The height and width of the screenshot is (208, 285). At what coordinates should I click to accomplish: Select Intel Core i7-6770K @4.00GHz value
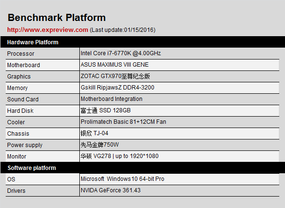(x=121, y=53)
